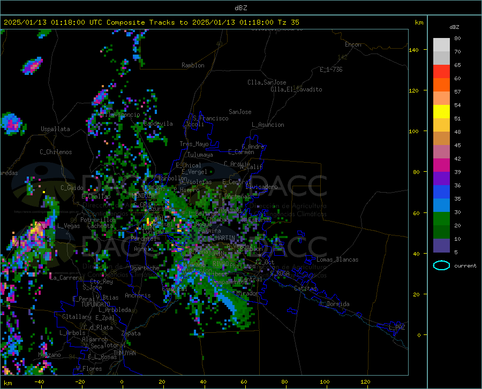This screenshot has height=389, width=482.
Task: Click the Encon label top right
Action: pos(353,44)
